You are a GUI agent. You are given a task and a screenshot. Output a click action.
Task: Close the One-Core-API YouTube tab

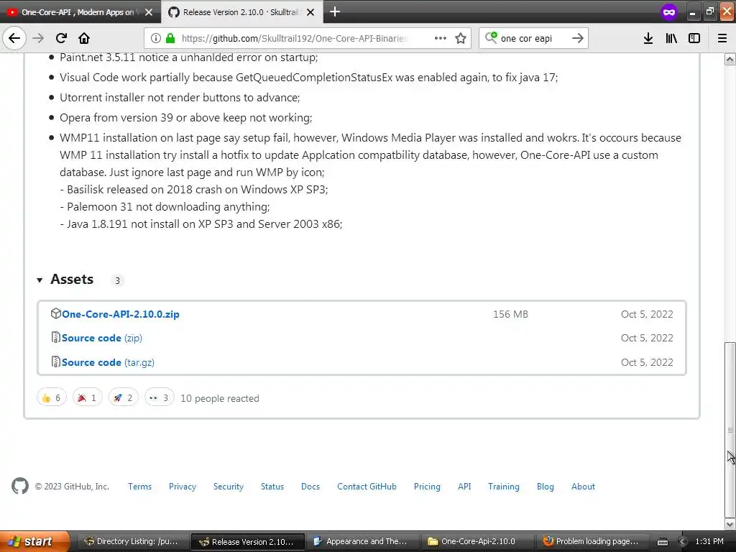pos(149,12)
